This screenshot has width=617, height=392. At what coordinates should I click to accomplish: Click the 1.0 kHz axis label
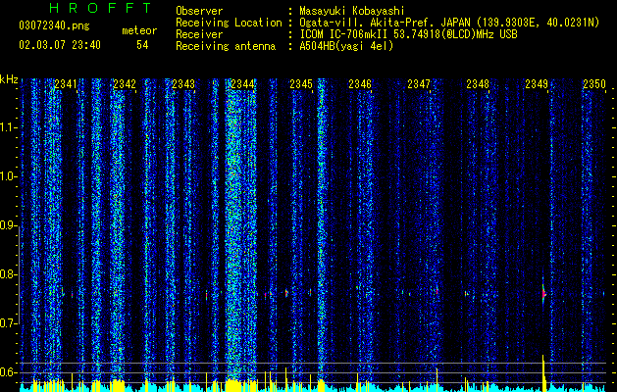tap(8, 176)
